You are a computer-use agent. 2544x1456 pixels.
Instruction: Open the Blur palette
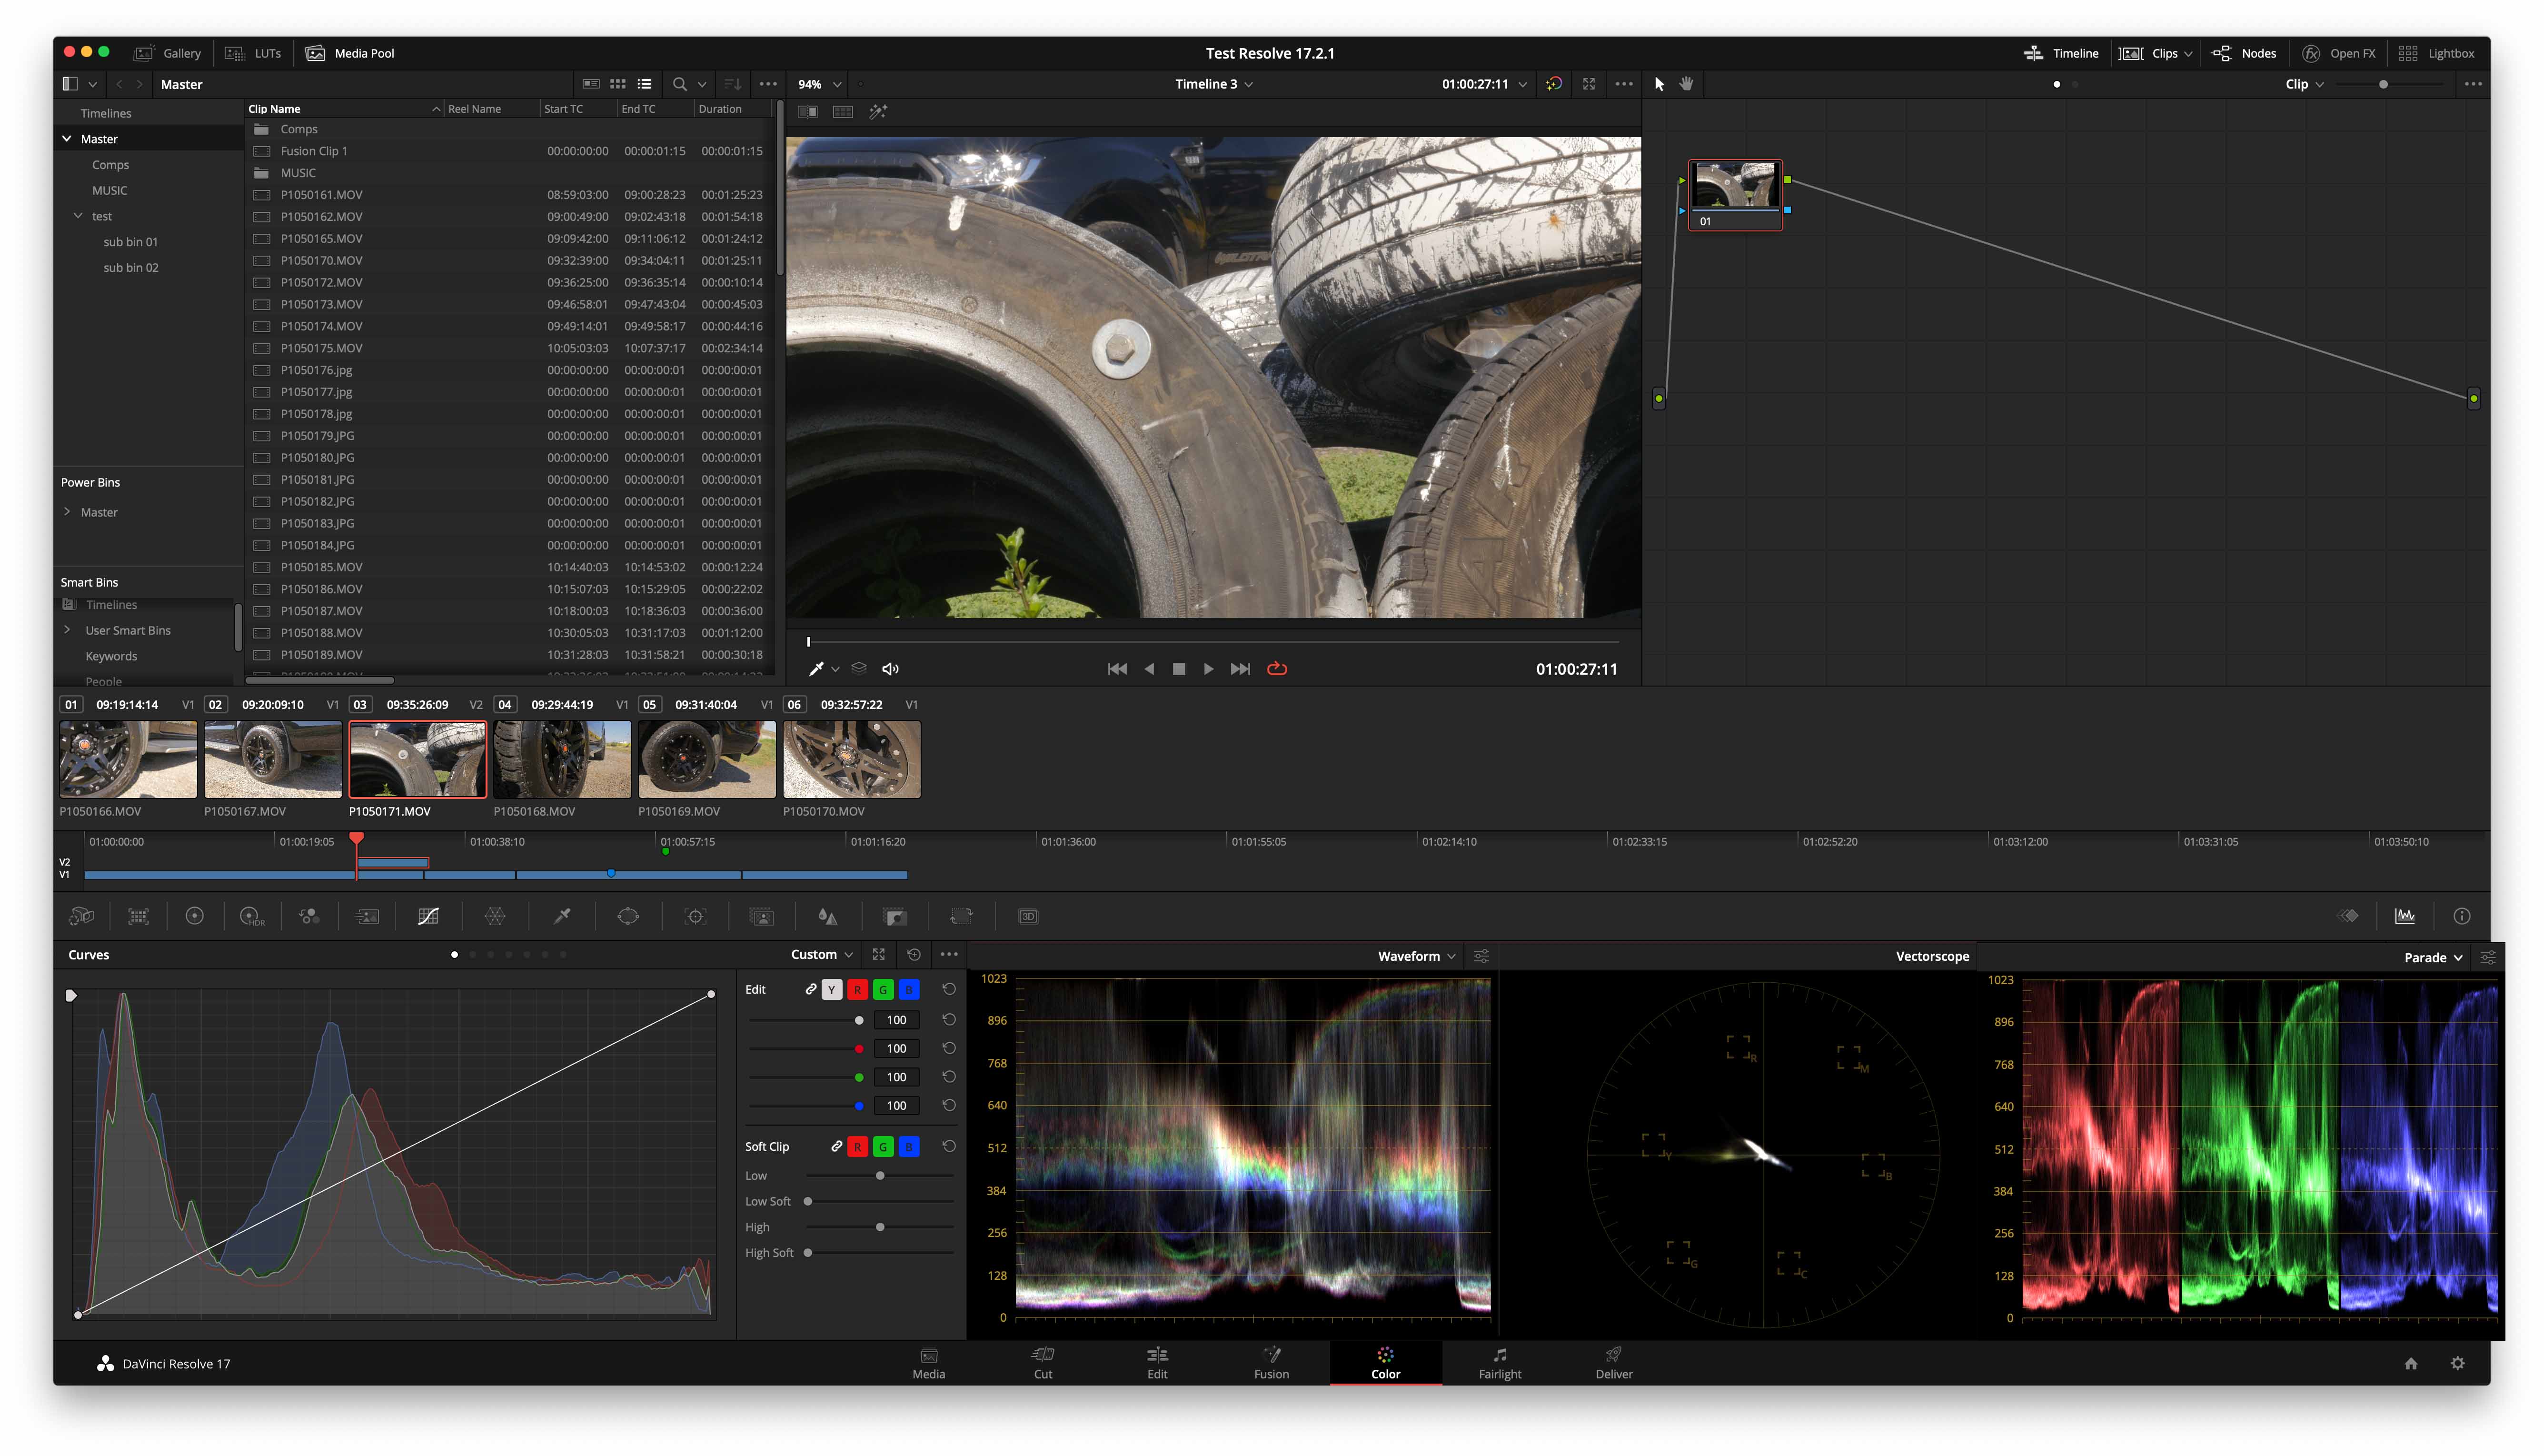(828, 916)
